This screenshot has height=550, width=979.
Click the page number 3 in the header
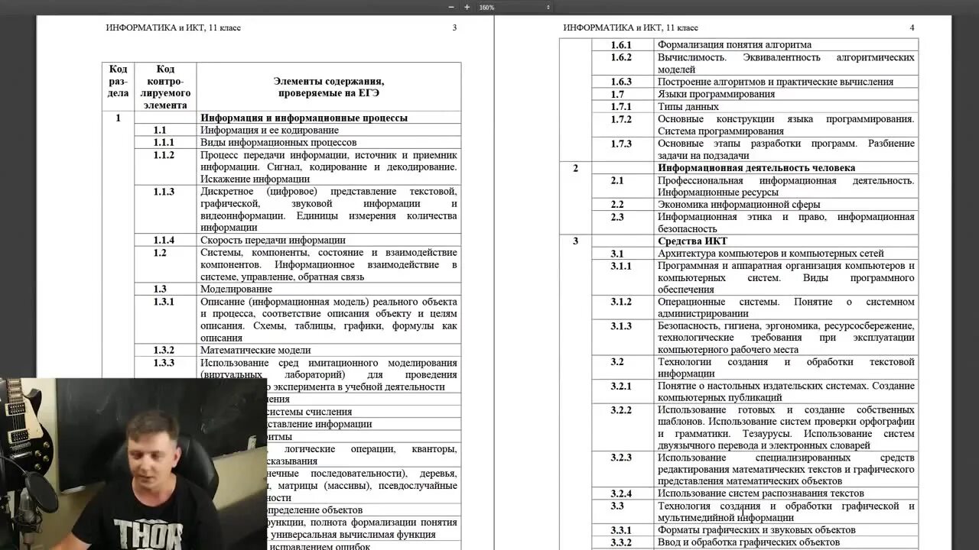pyautogui.click(x=454, y=27)
